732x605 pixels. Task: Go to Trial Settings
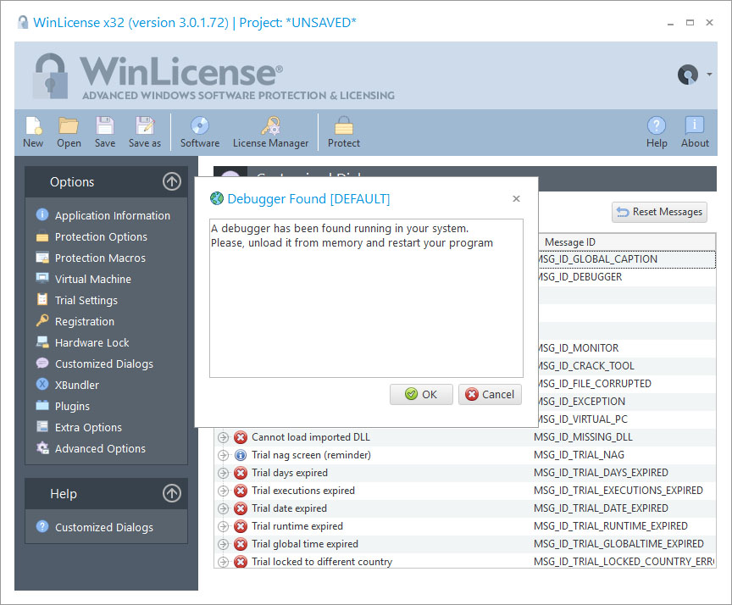point(86,300)
